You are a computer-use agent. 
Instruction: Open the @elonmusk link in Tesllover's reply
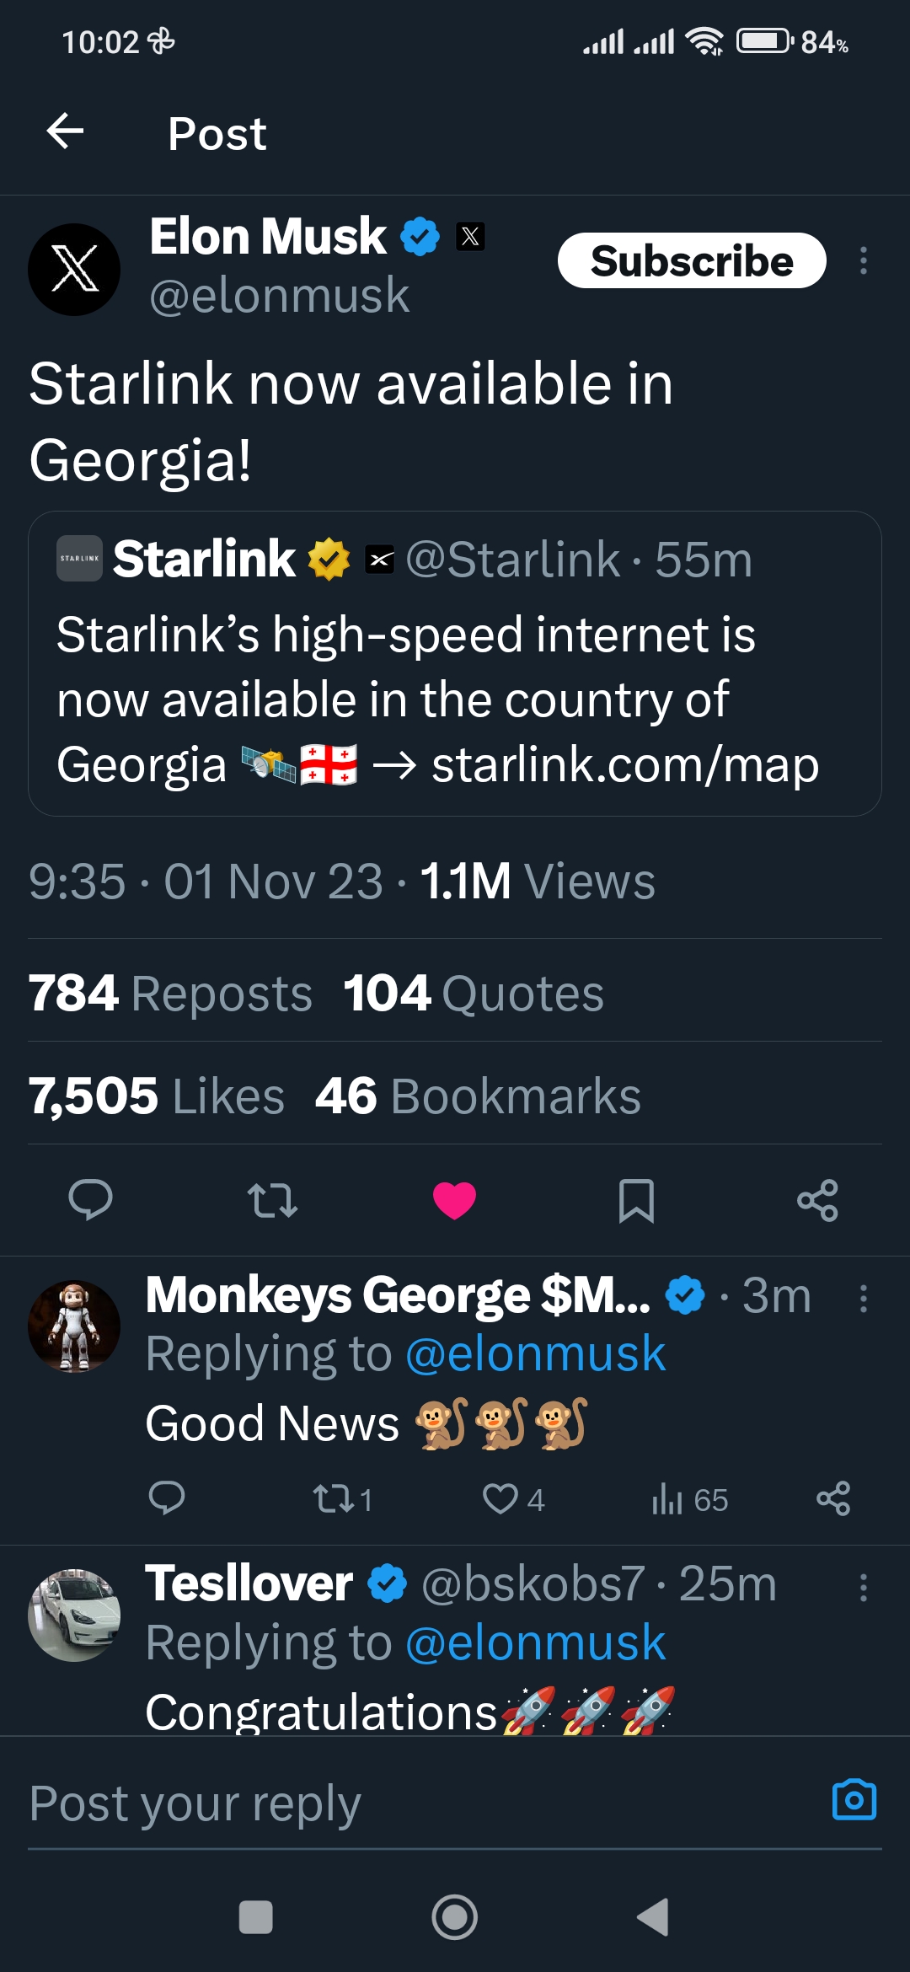pyautogui.click(x=535, y=1642)
